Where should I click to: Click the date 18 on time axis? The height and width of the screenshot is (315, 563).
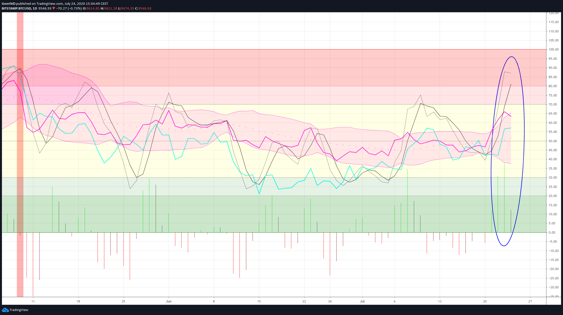(78, 301)
